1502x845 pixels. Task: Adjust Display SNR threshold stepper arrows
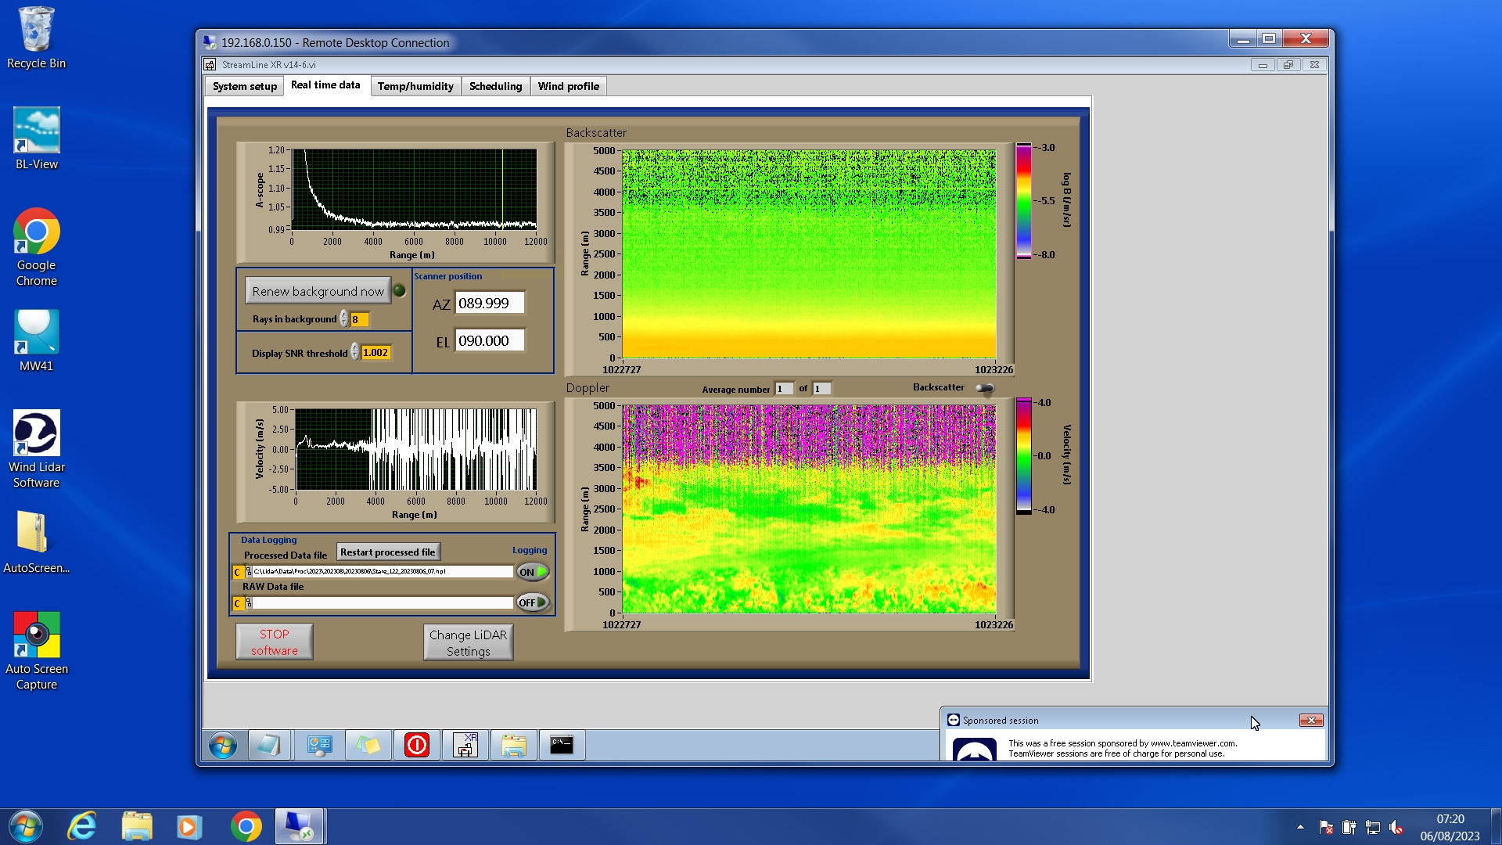355,353
